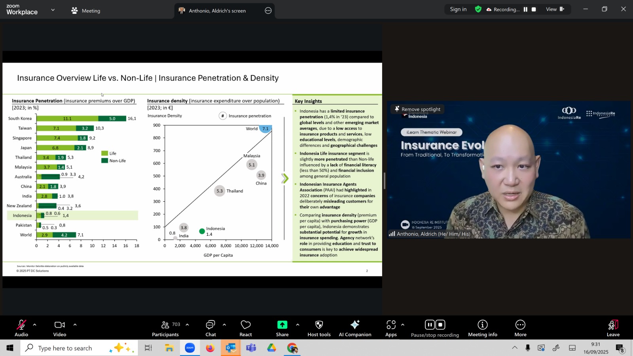633x356 pixels.
Task: Launch the AI Companion
Action: [355, 328]
